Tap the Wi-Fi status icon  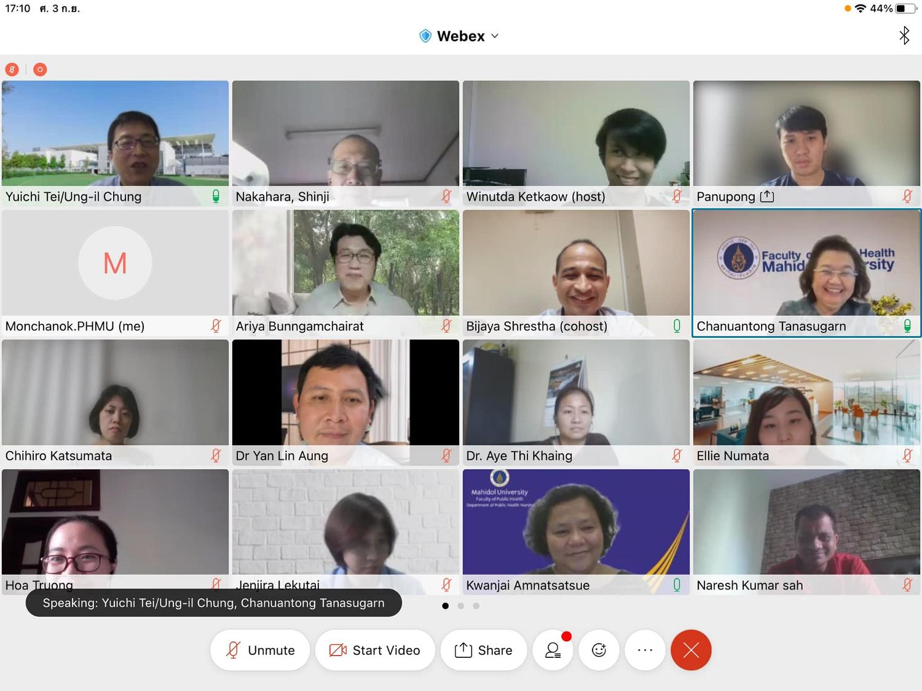click(861, 9)
